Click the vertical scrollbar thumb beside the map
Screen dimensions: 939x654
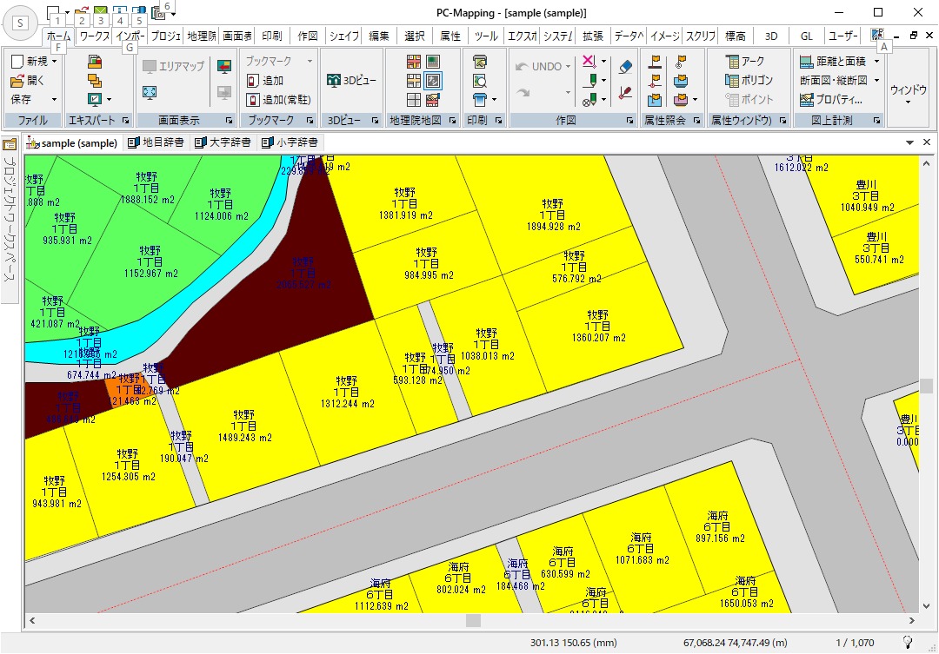click(x=926, y=386)
